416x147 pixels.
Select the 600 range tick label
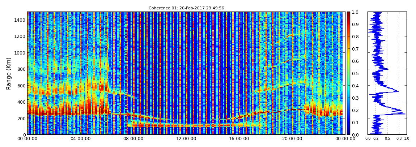coord(21,86)
